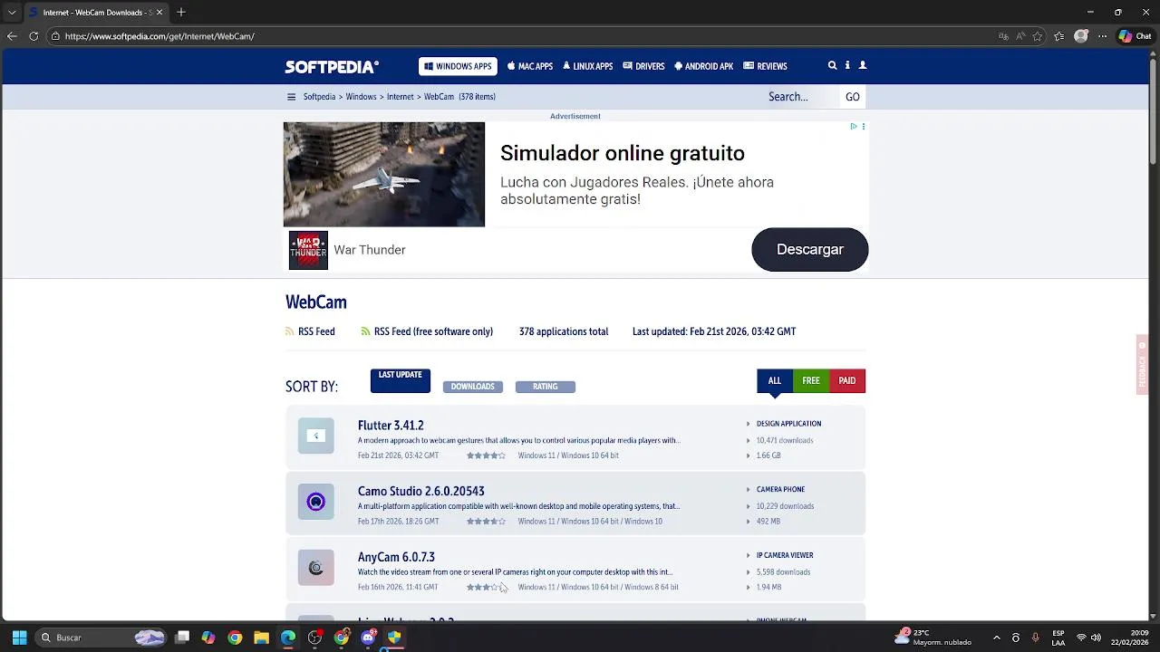Viewport: 1160px width, 652px height.
Task: Click the translate icon in address bar
Action: [x=1003, y=36]
